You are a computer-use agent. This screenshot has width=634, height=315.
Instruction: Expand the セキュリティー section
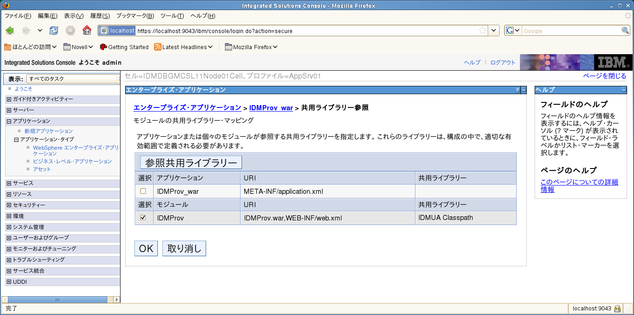9,205
